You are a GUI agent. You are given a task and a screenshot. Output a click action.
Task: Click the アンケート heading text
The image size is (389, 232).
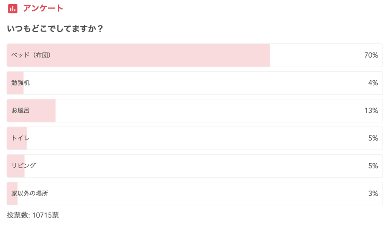click(43, 8)
